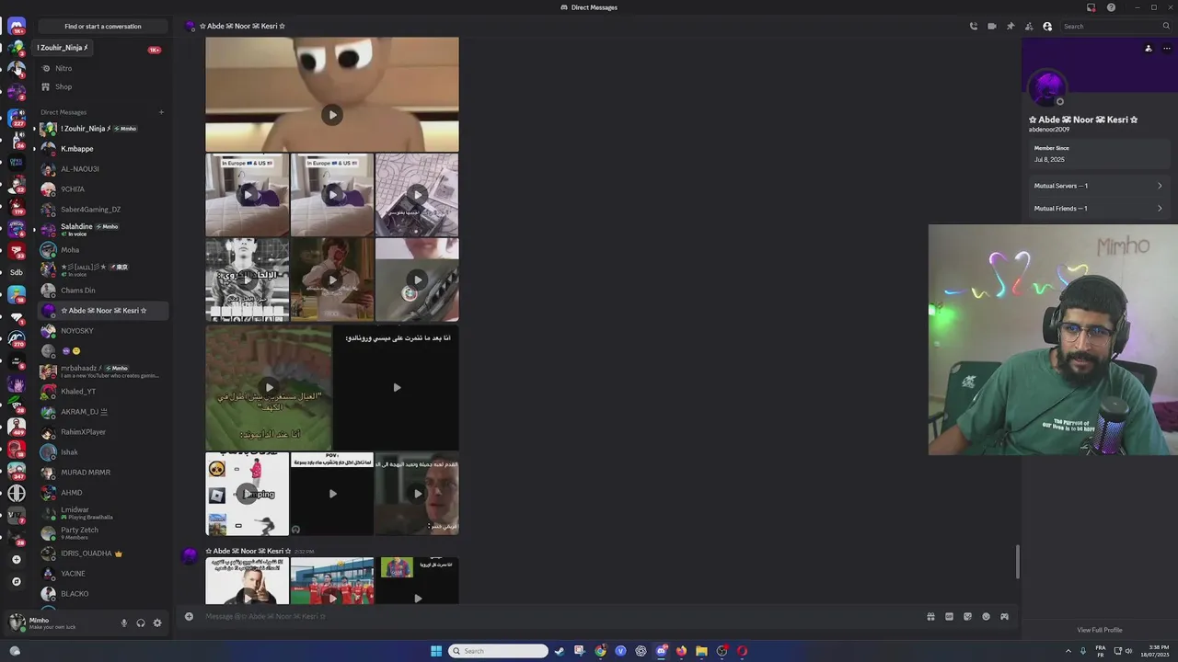Open File Explorer from the taskbar

[701, 651]
